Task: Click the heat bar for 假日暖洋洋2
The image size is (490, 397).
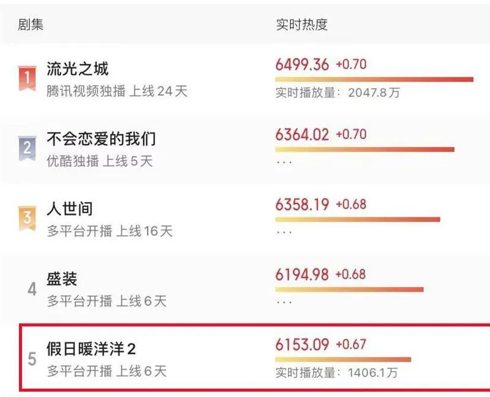Action: point(343,360)
